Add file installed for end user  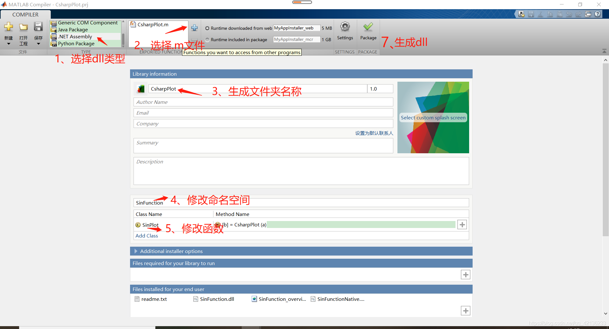(465, 311)
